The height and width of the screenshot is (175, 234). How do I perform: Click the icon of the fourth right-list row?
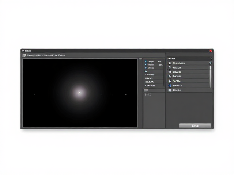tap(170, 77)
